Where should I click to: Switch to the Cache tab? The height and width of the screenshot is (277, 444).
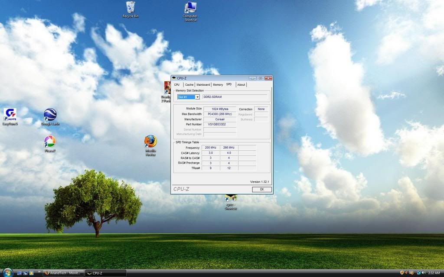click(189, 85)
